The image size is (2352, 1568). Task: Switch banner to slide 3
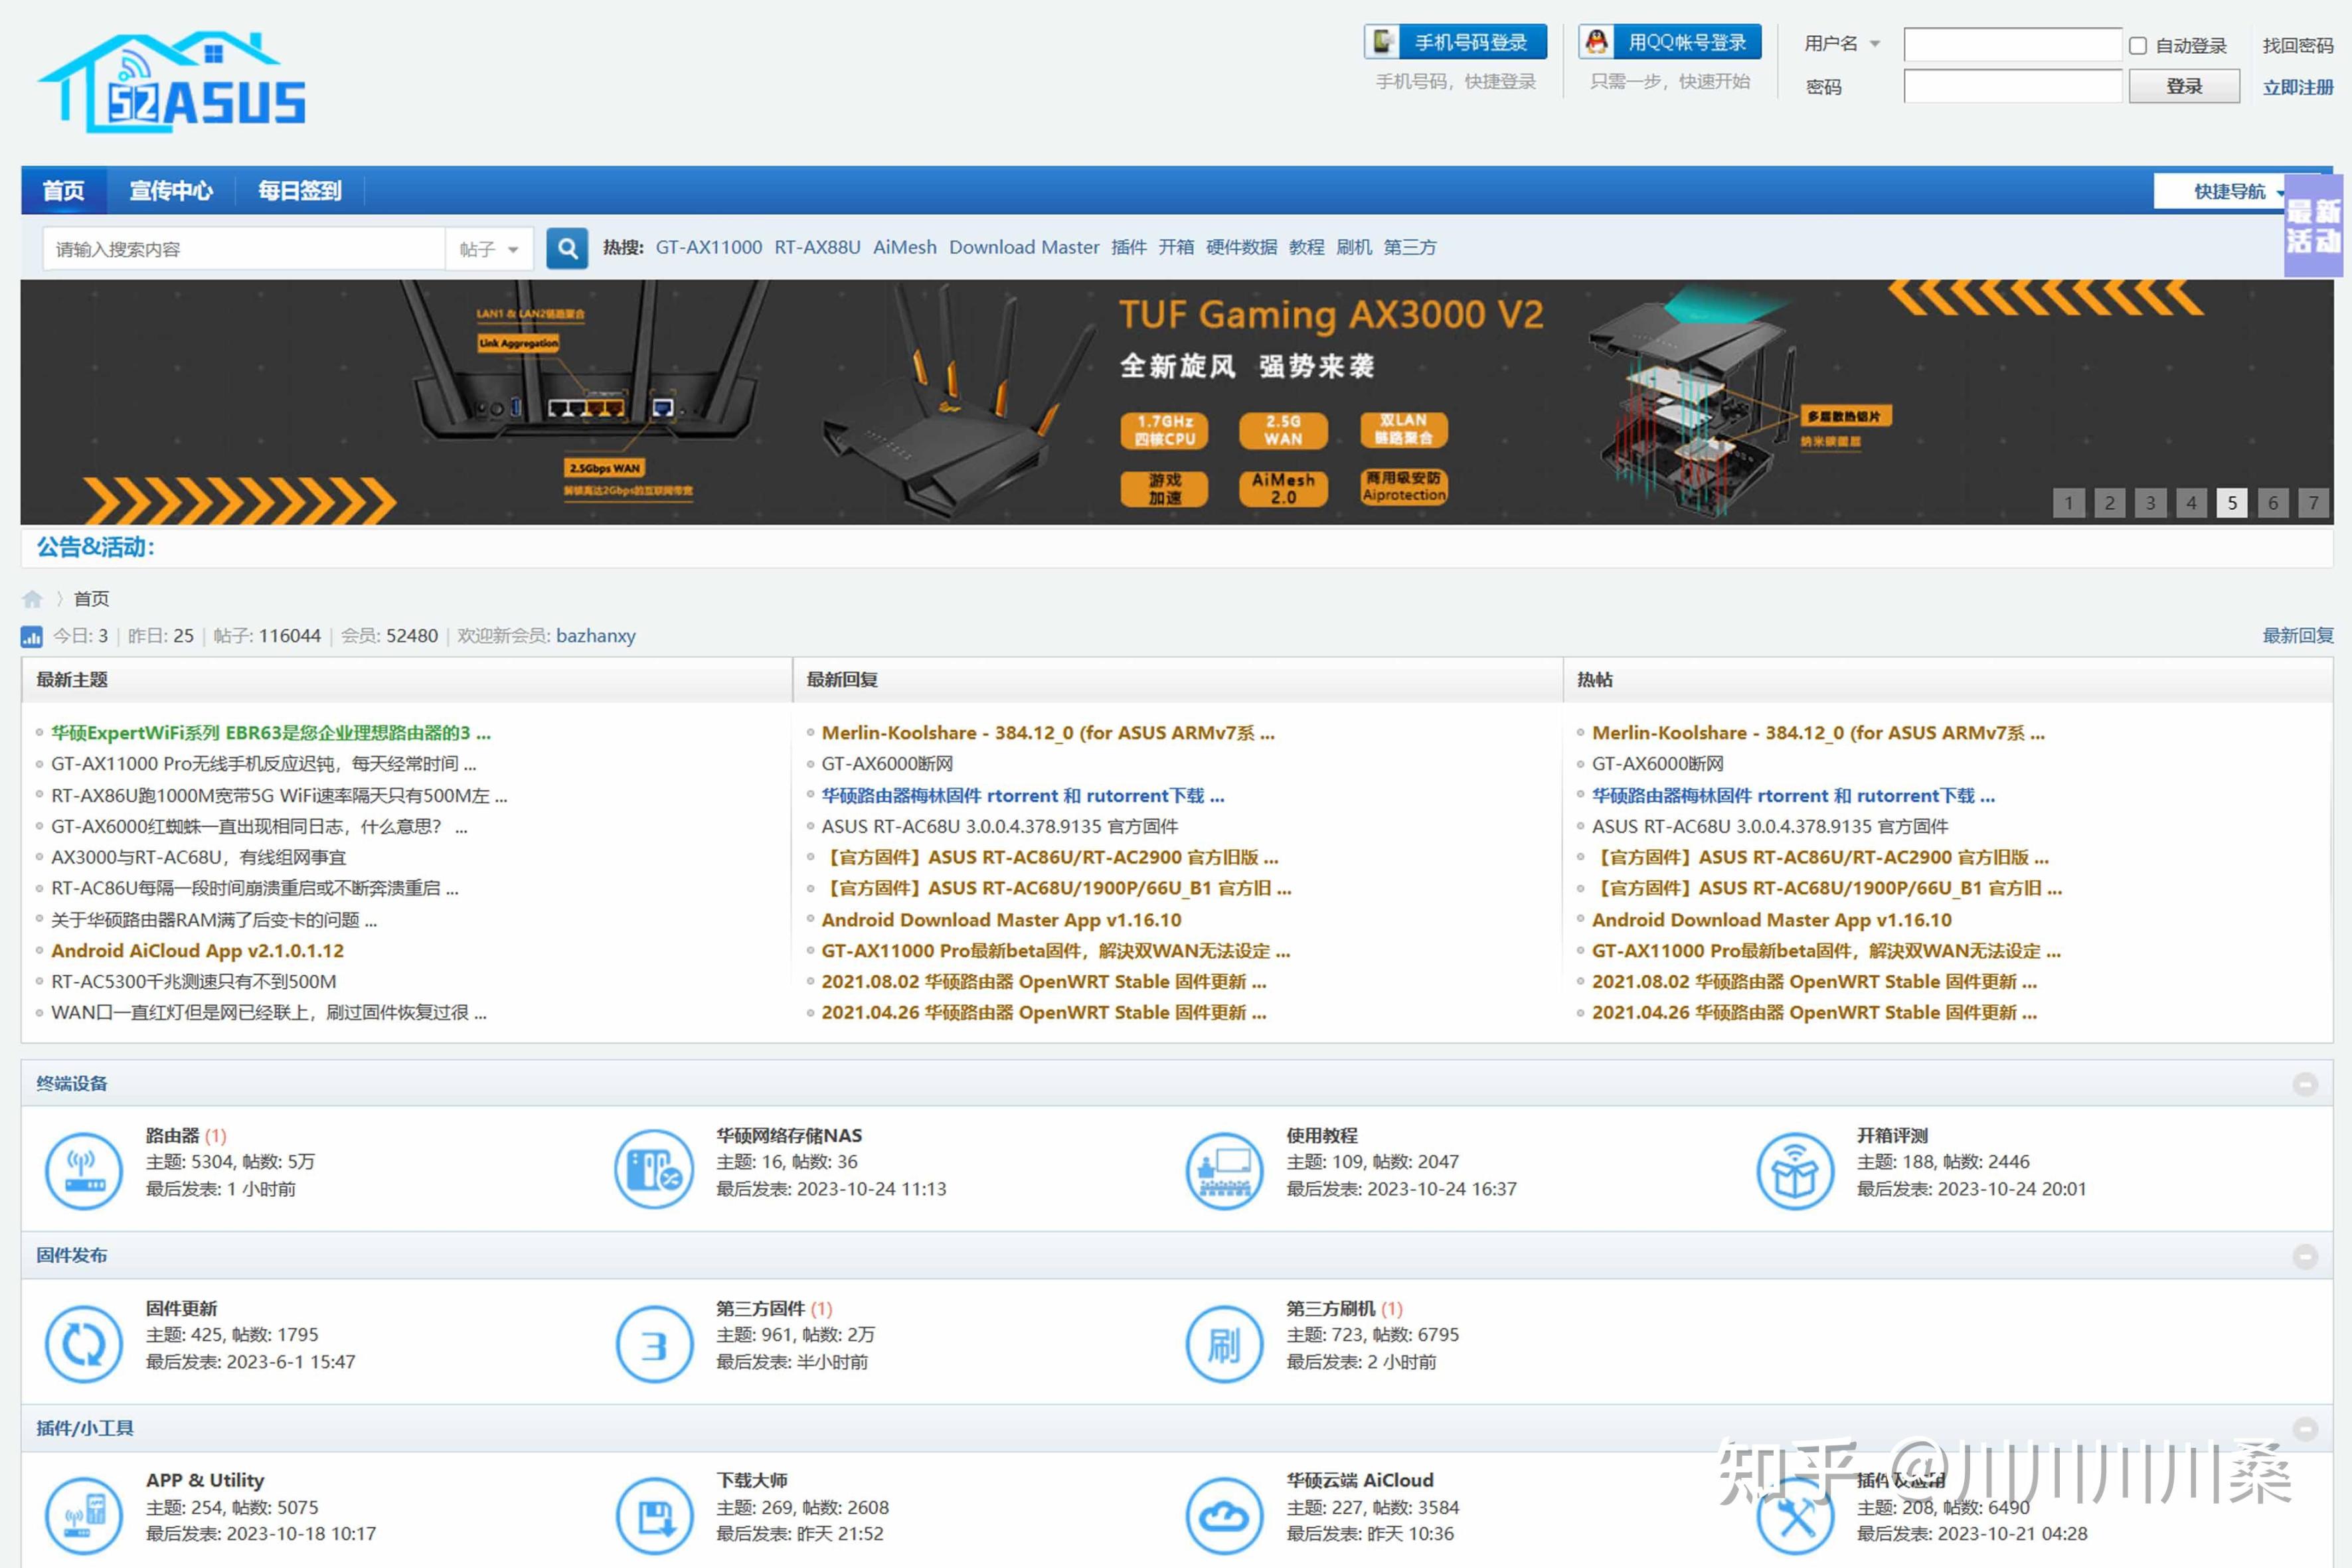click(2150, 503)
